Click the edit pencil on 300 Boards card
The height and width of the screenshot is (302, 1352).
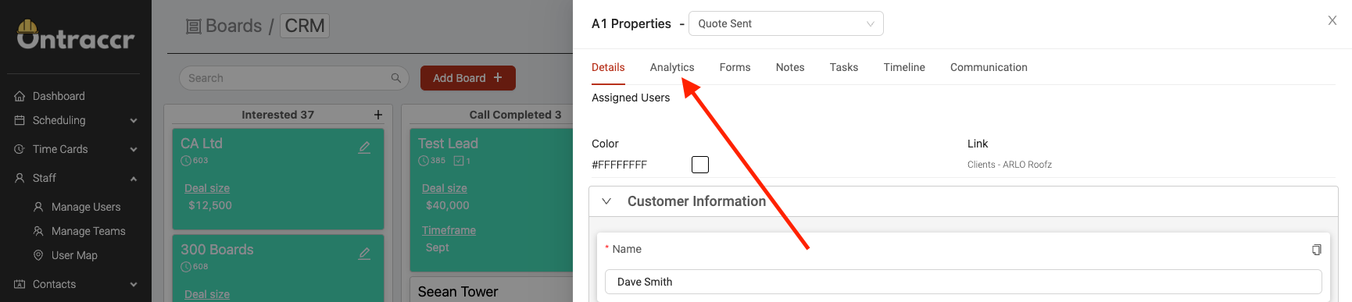[x=364, y=254]
